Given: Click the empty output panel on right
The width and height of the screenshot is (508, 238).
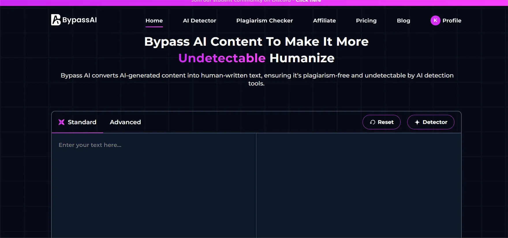Looking at the screenshot, I should 358,184.
